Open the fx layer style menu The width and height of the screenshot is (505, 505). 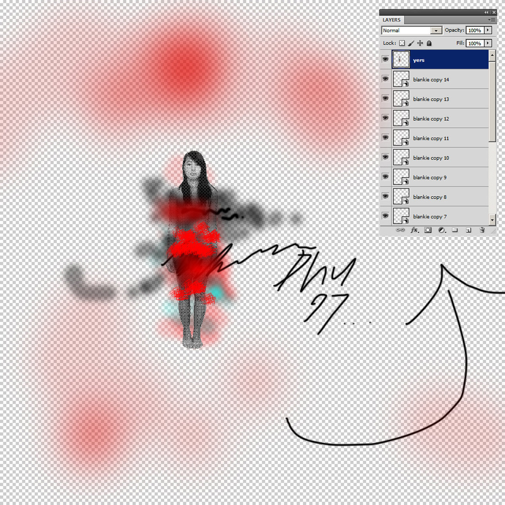[x=415, y=230]
